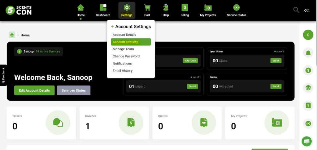Image resolution: width=317 pixels, height=150 pixels.
Task: Open notifications bell in right sidebar
Action: pyautogui.click(x=308, y=52)
